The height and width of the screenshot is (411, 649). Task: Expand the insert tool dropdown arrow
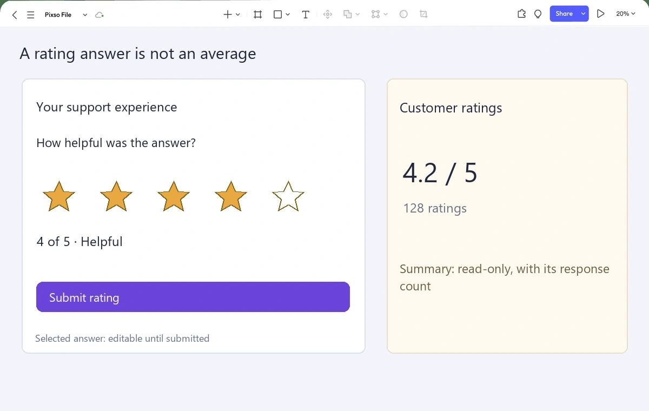click(x=238, y=15)
